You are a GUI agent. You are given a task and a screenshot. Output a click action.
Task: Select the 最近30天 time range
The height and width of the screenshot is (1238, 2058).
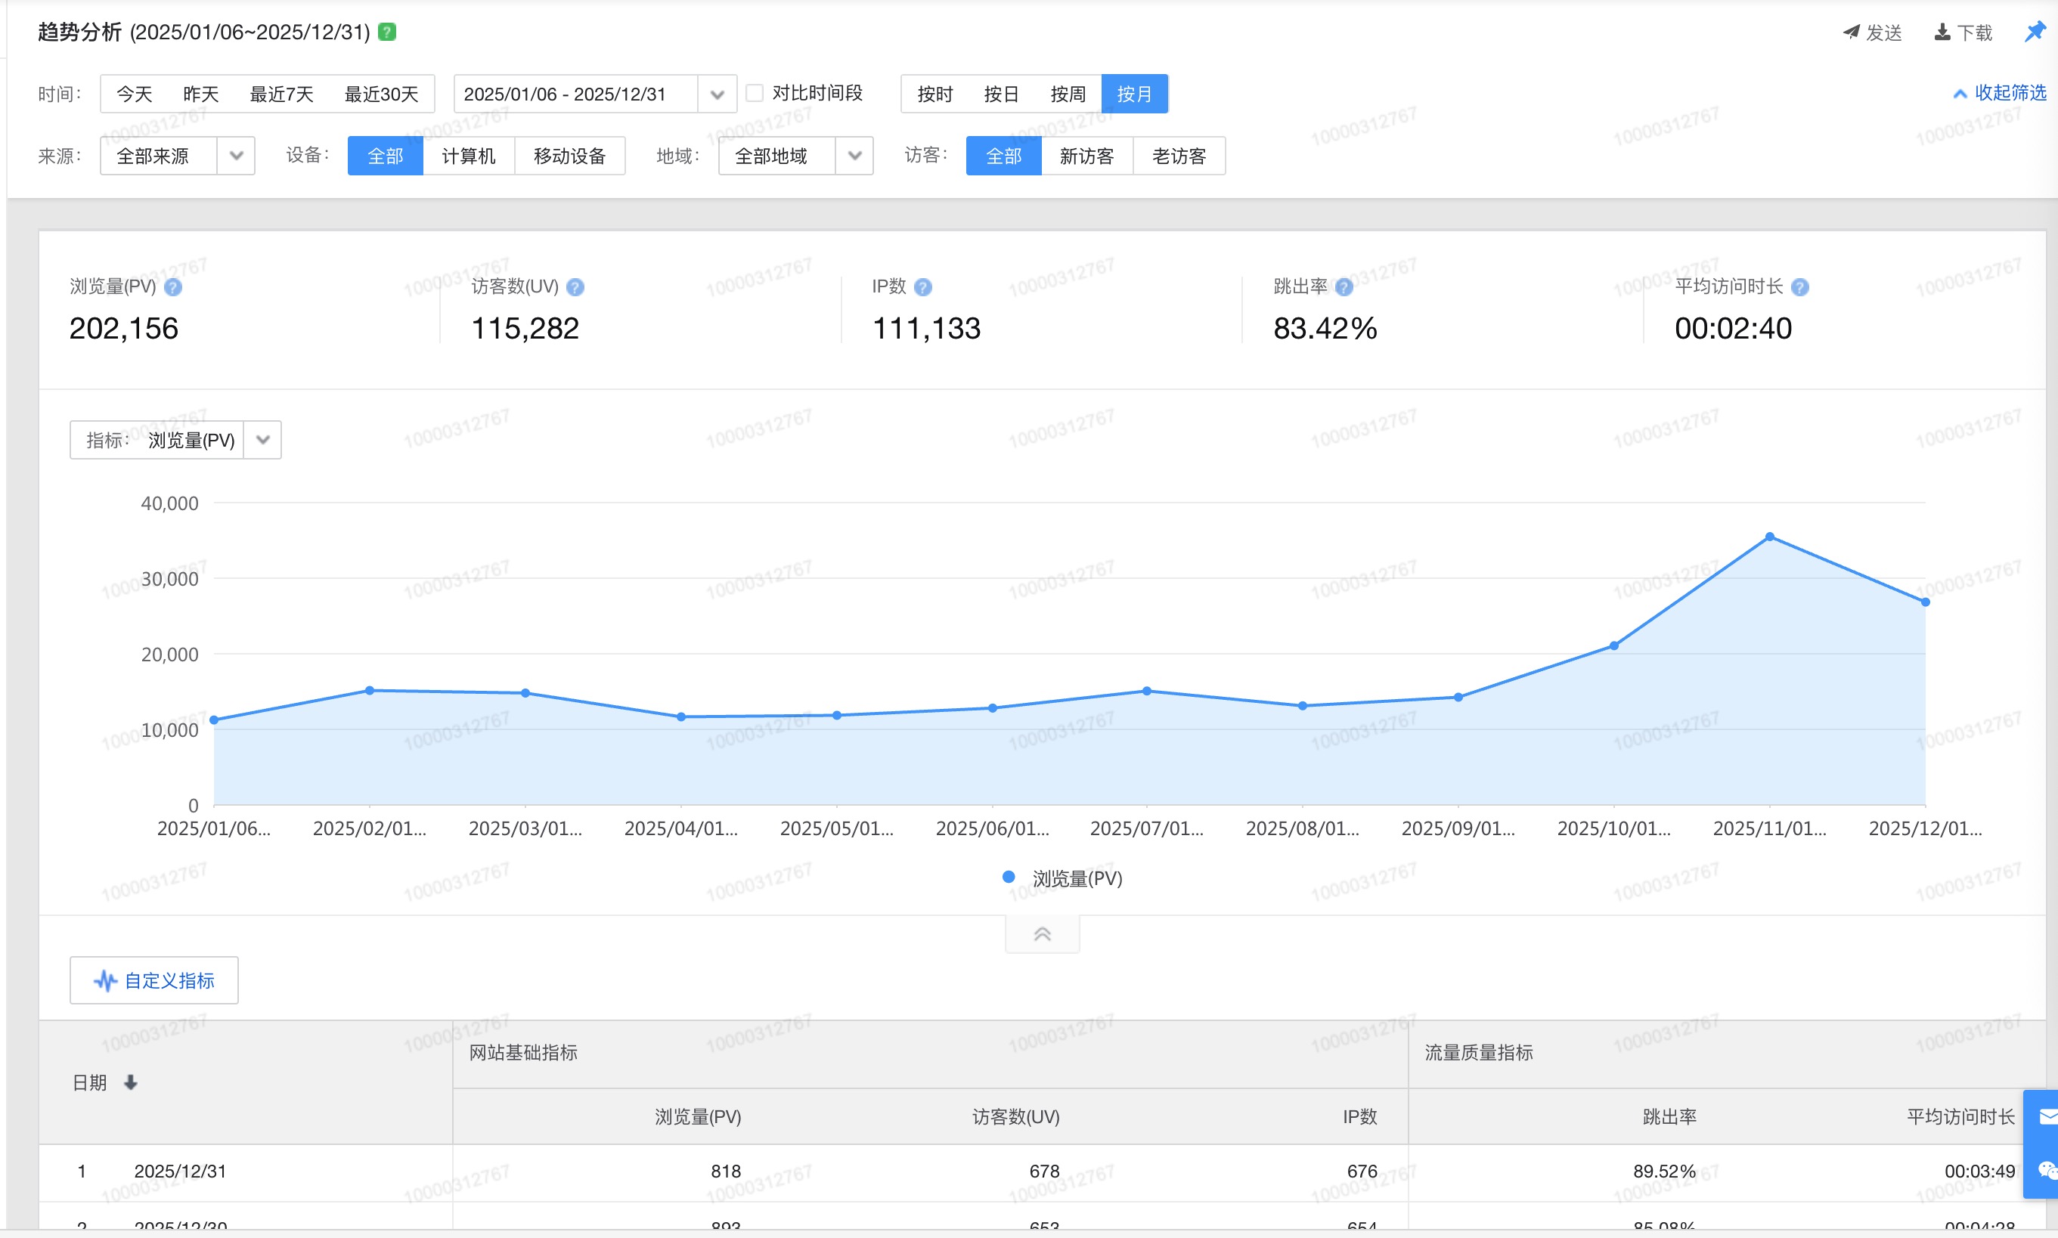click(x=380, y=94)
